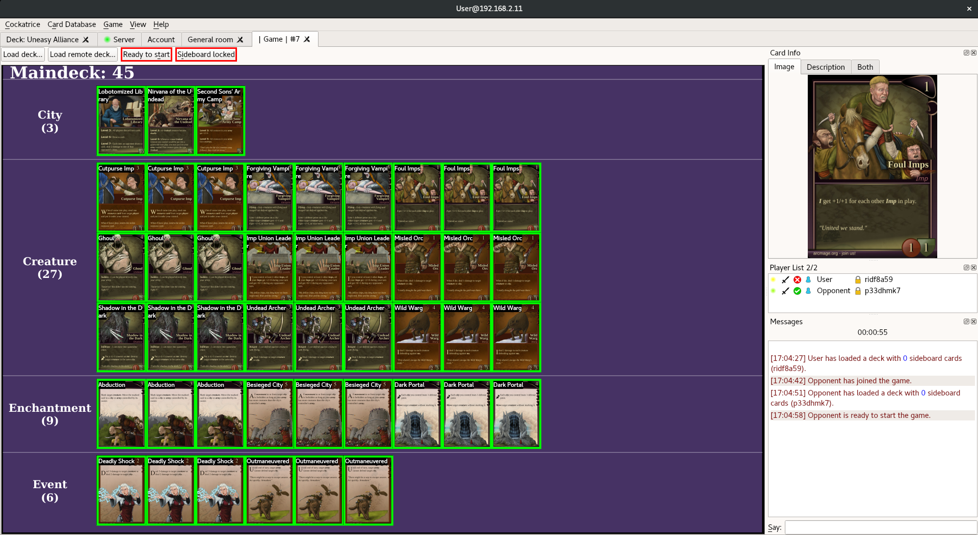
Task: Select the Nirvana of the Undead card
Action: (x=171, y=121)
